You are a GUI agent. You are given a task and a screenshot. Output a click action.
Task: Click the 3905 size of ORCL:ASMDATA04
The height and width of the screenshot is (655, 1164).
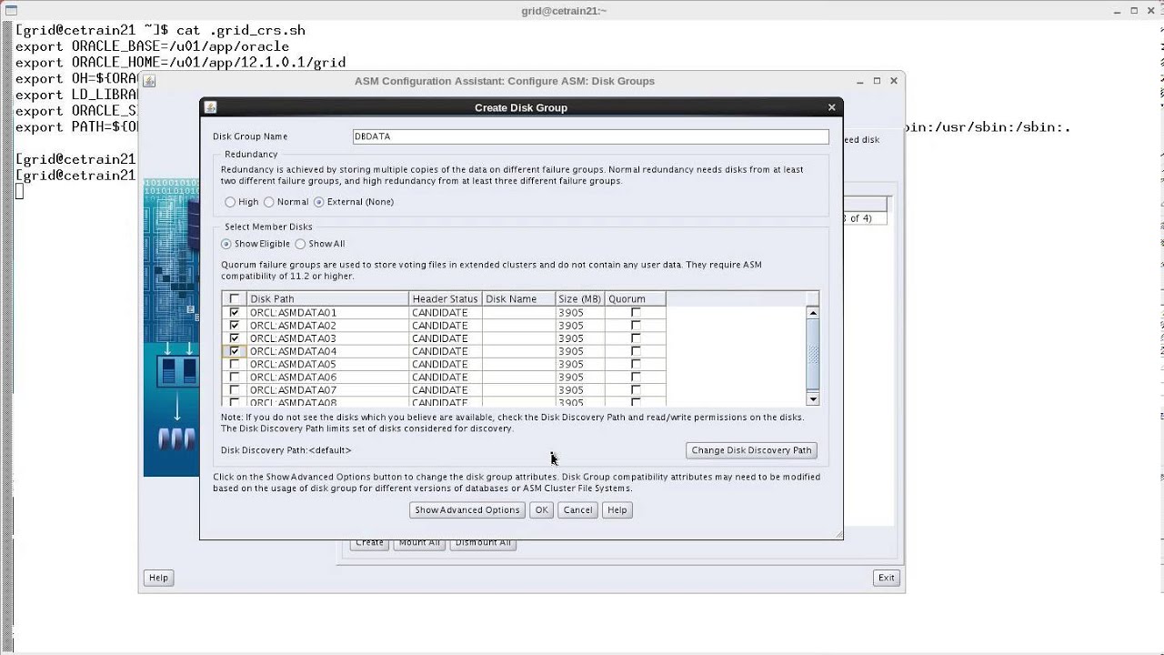(x=580, y=351)
